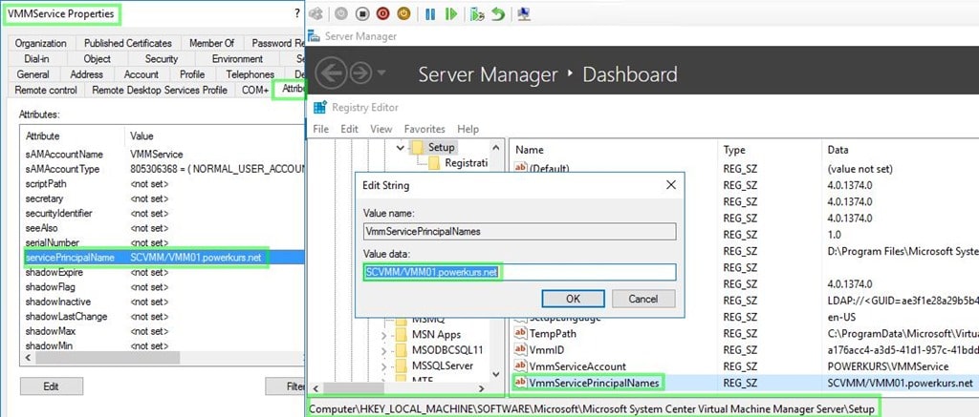979x417 pixels.
Task: Open the Server Manager navigation history dropdown
Action: [381, 73]
